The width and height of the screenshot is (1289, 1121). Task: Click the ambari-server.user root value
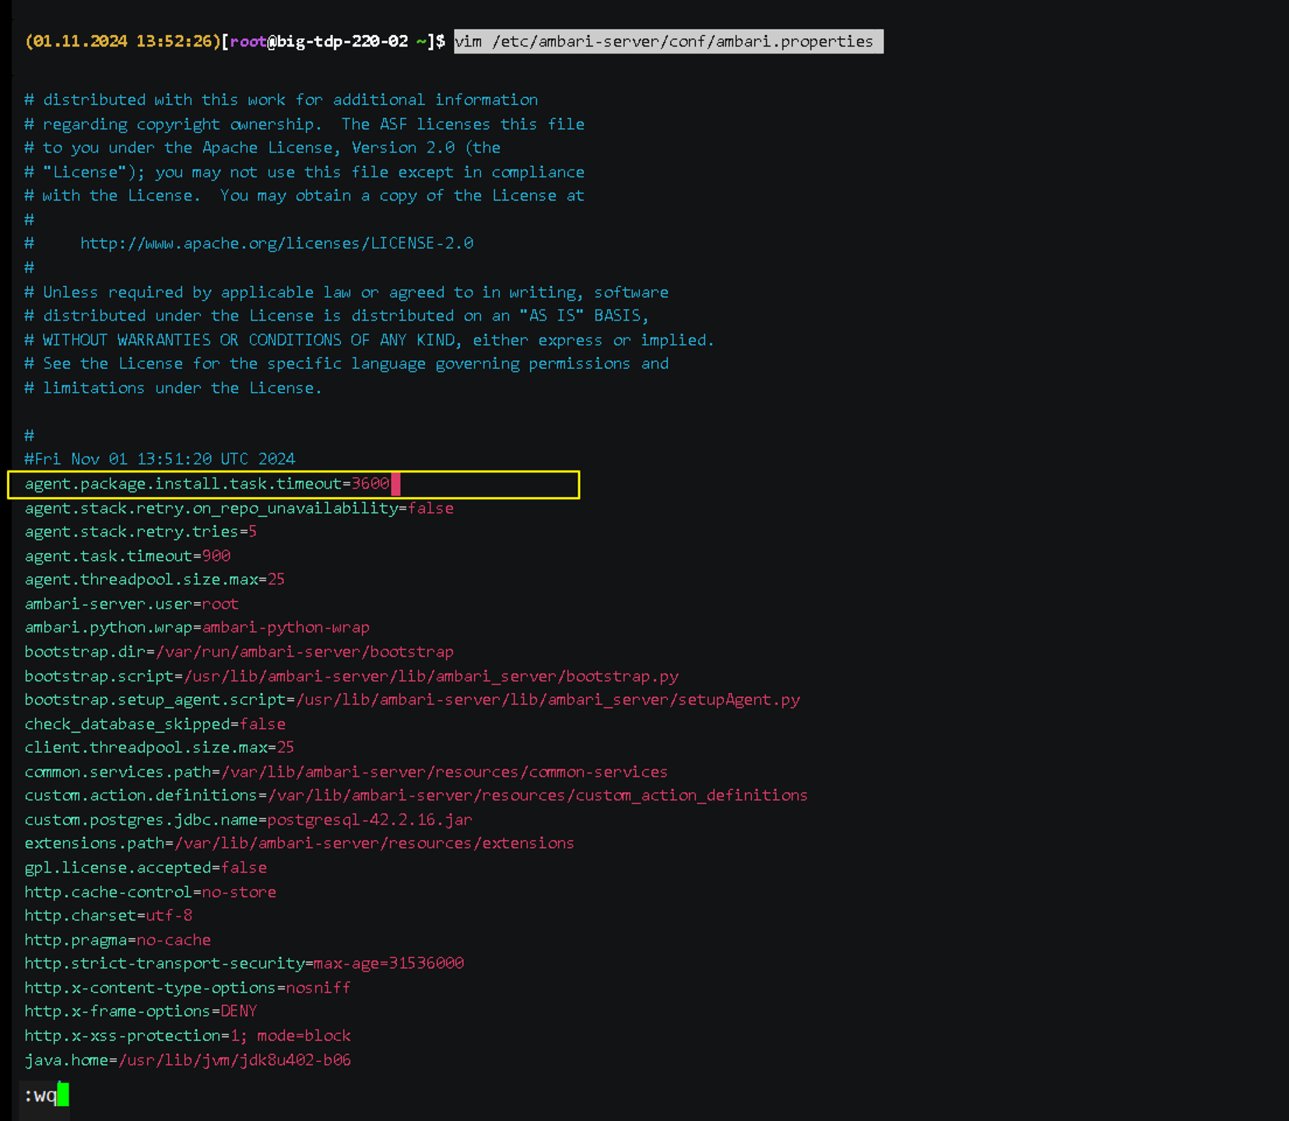point(220,604)
